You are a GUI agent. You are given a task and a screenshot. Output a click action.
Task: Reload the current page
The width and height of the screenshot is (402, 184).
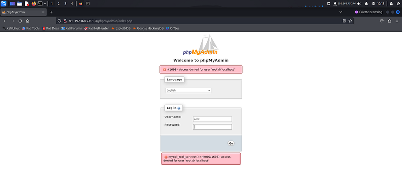click(x=20, y=21)
